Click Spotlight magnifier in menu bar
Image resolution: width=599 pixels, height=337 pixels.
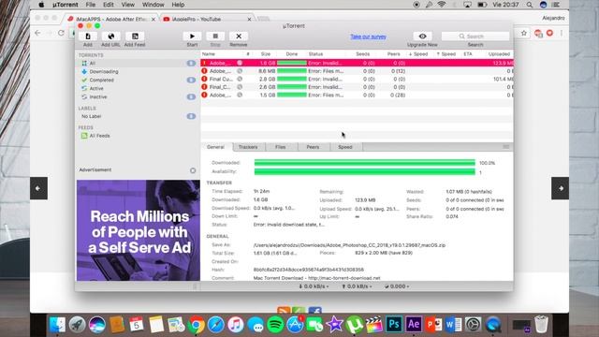point(530,5)
